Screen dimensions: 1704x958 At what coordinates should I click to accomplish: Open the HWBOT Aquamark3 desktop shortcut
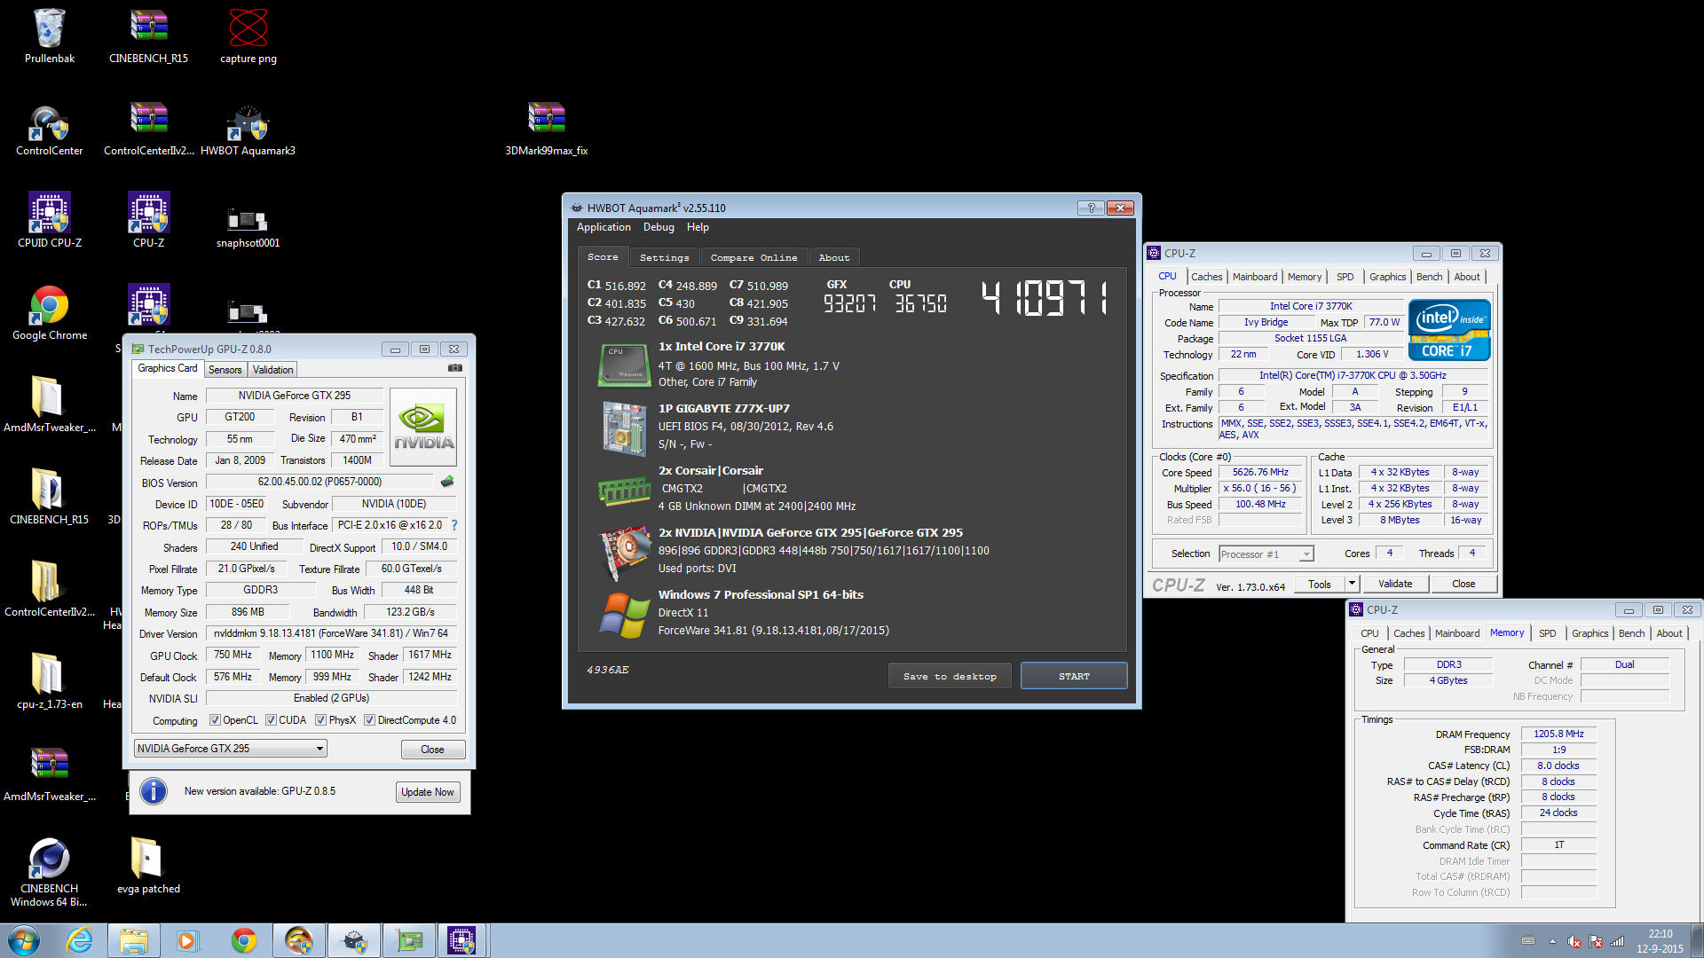tap(248, 129)
